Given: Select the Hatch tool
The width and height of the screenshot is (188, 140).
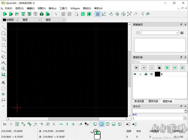Looking at the screenshot, I should (3, 89).
